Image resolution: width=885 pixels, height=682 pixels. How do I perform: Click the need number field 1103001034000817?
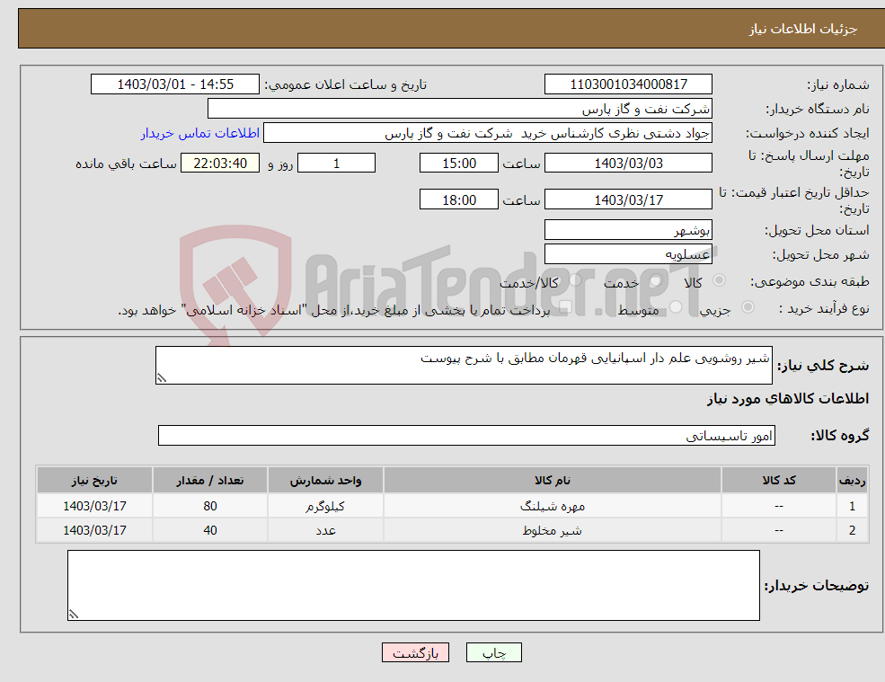coord(628,84)
